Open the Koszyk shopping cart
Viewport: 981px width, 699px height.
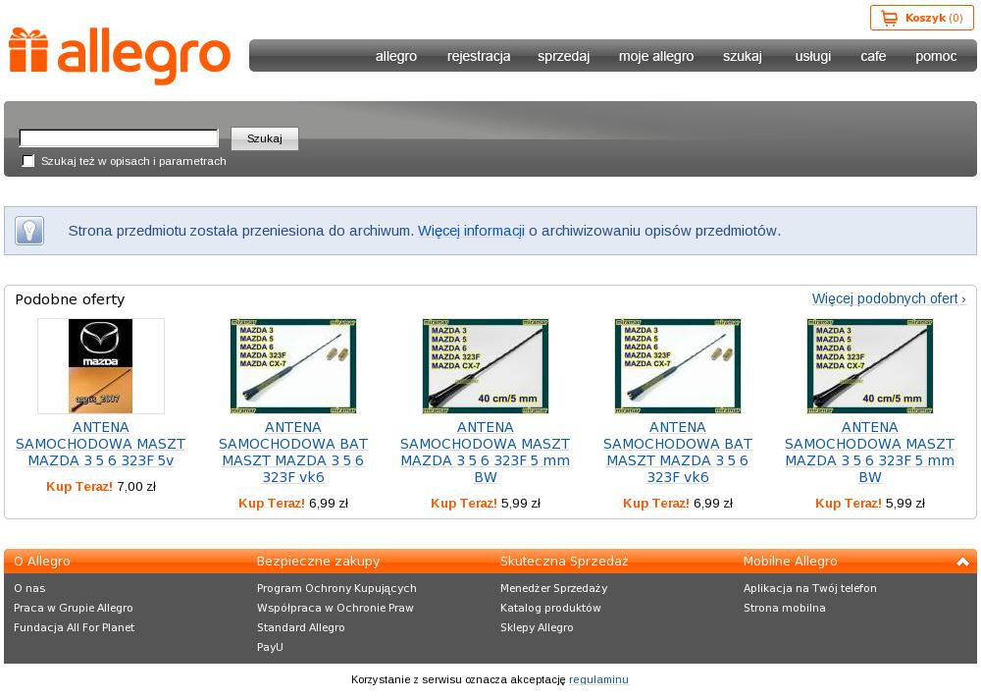(921, 19)
